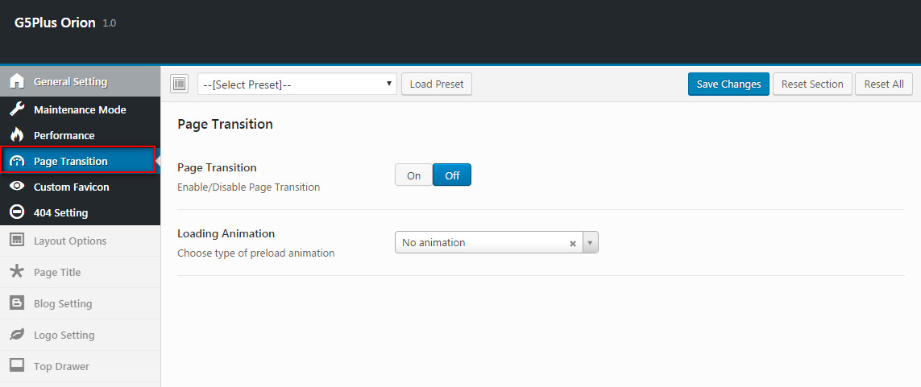The height and width of the screenshot is (387, 921).
Task: Click the Maintenance Mode wrench icon
Action: tap(17, 109)
